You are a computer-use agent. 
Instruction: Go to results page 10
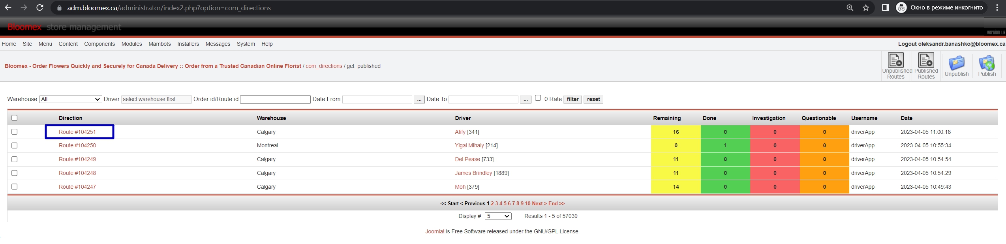tap(527, 203)
